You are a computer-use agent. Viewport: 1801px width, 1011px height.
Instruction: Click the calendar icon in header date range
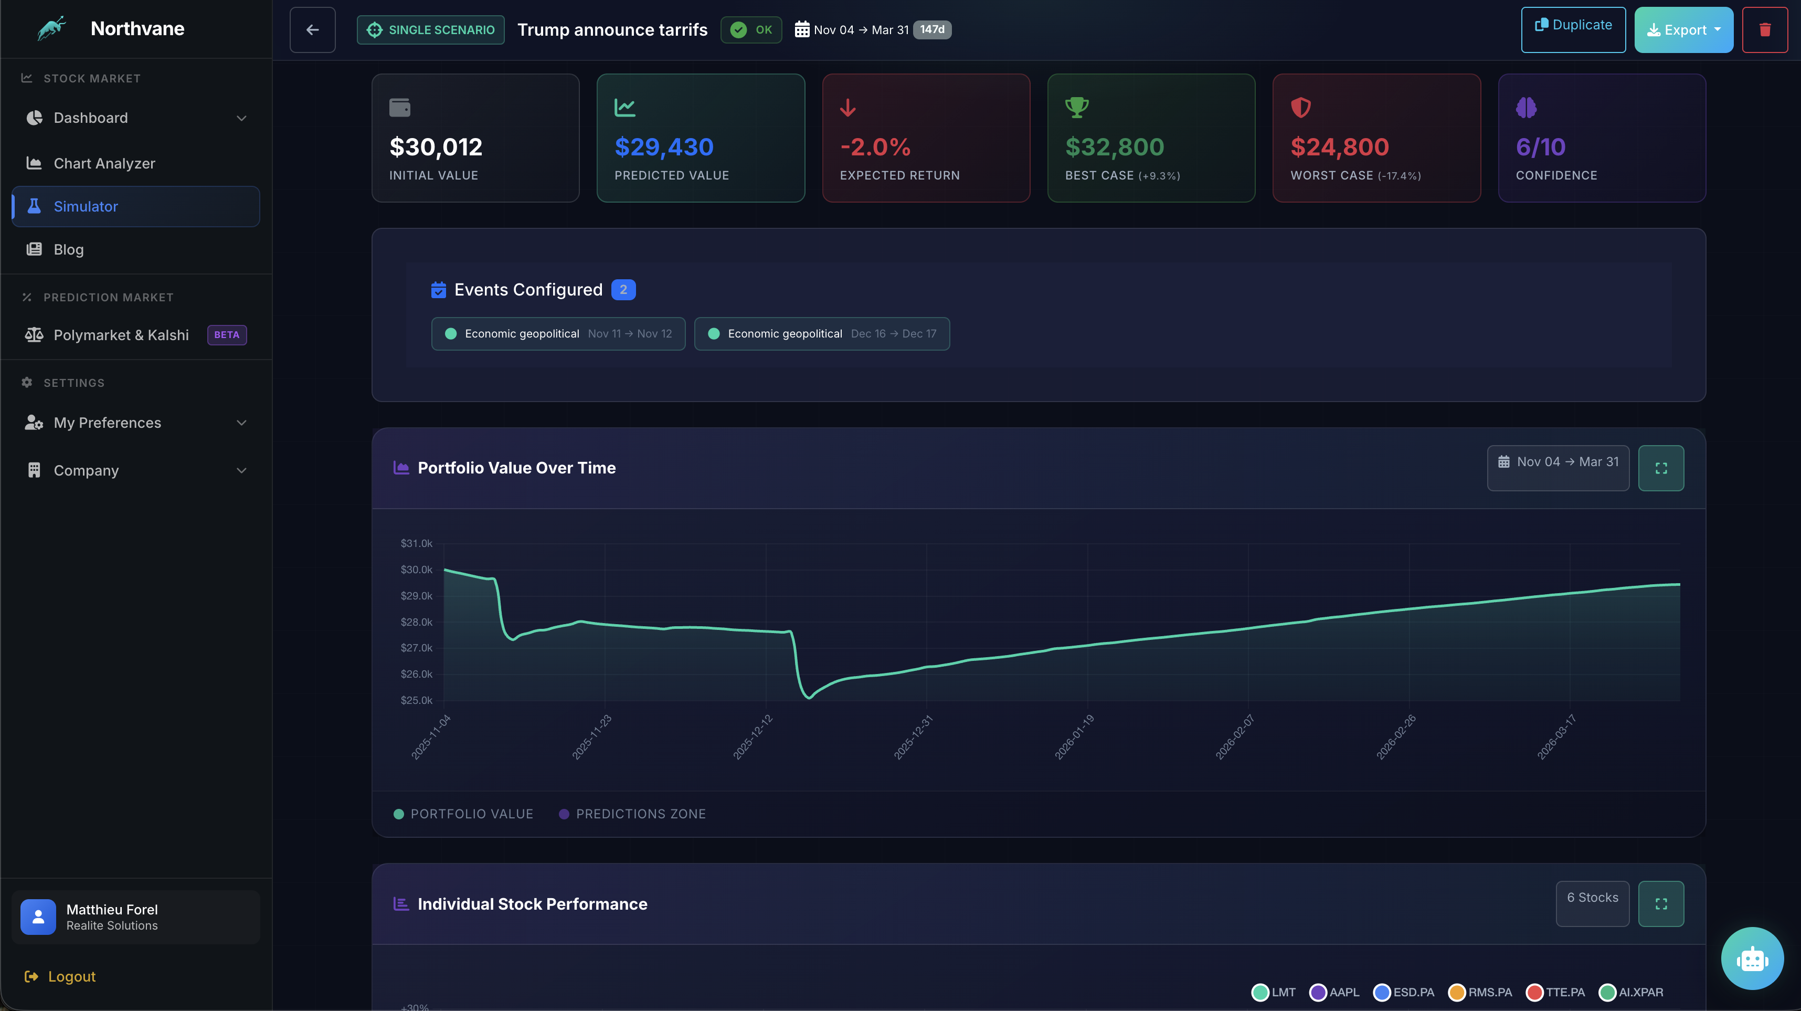(x=802, y=29)
